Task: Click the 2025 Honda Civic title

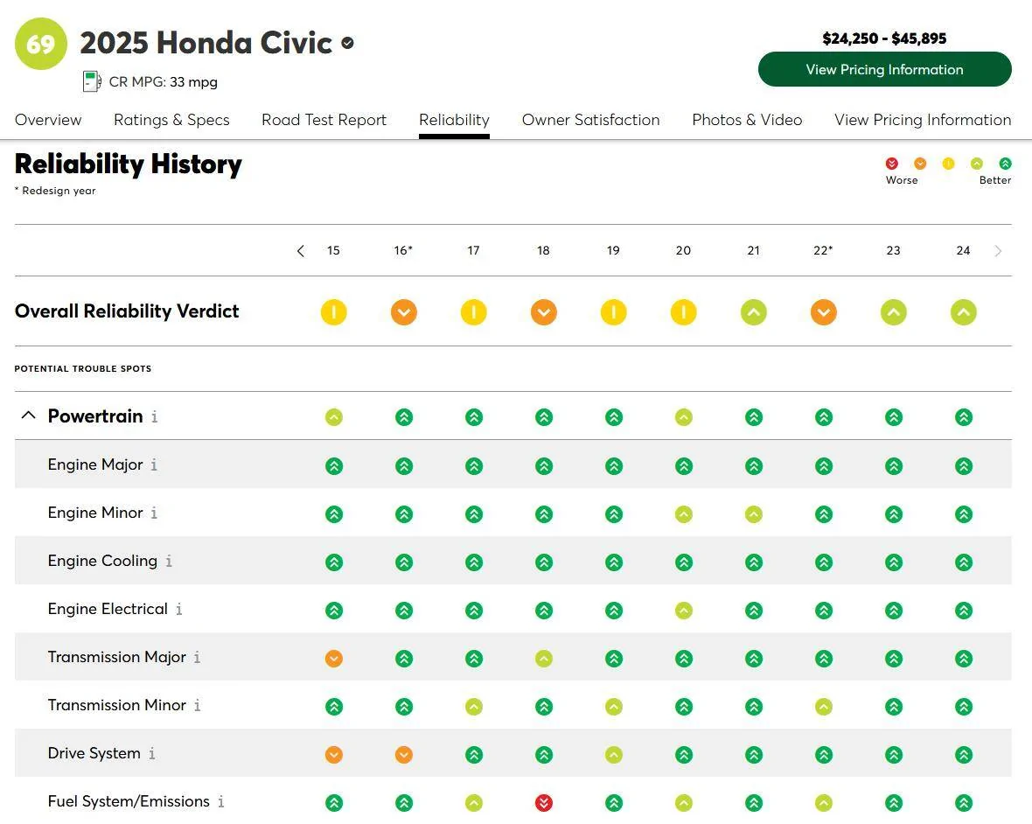Action: (206, 43)
